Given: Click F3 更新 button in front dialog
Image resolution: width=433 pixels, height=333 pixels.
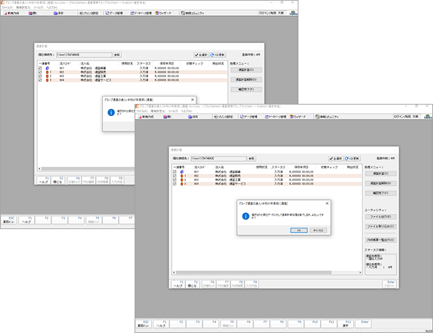Looking at the screenshot, I should tap(352, 159).
